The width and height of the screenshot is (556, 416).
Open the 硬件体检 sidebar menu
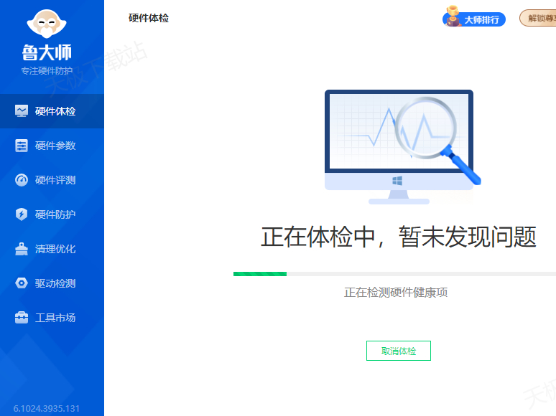point(52,111)
